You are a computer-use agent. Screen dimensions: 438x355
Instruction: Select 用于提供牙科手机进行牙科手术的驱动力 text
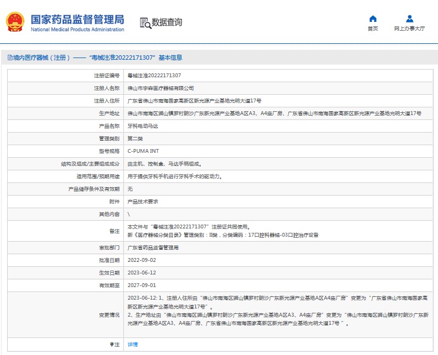pyautogui.click(x=175, y=176)
